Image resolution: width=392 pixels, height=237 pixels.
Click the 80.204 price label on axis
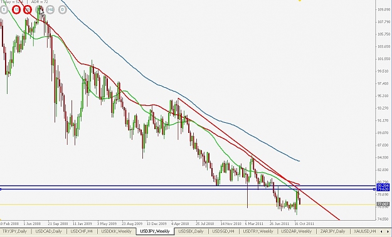[x=383, y=186]
